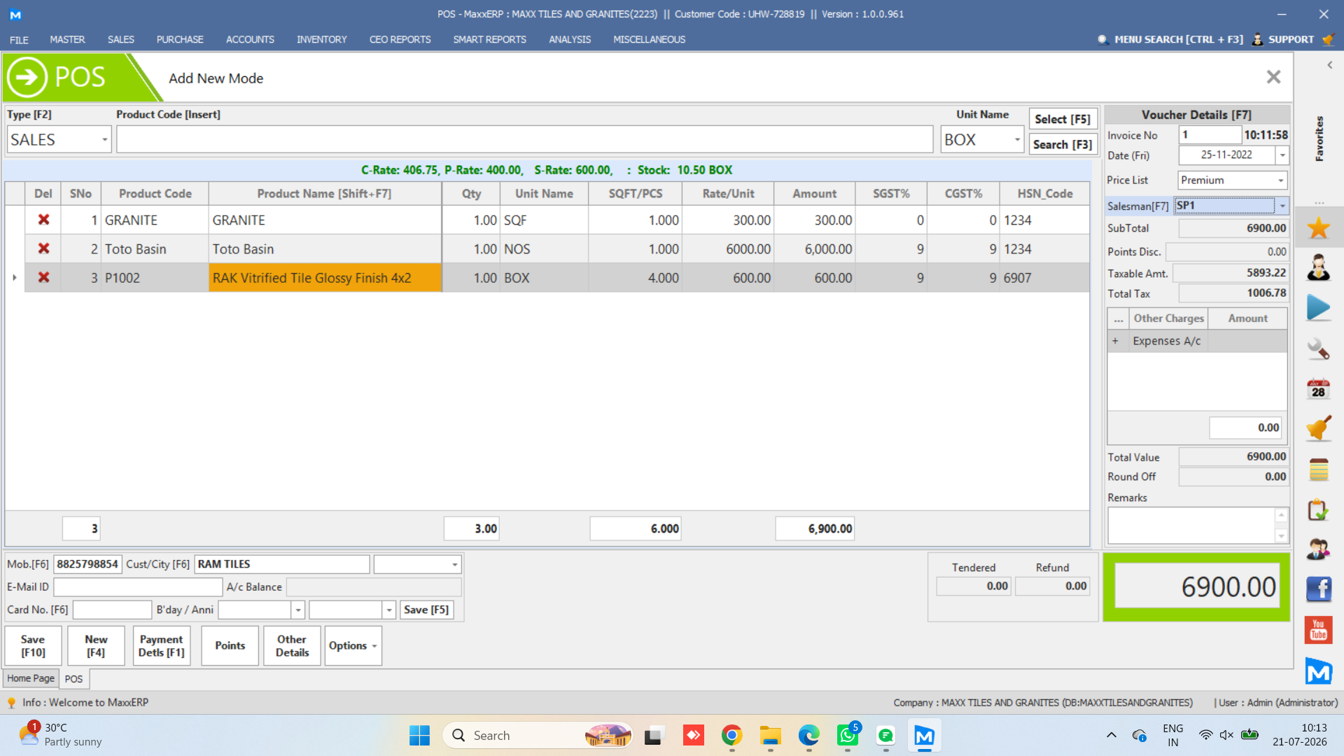Click the Mobile number field
This screenshot has width=1344, height=756.
(87, 564)
